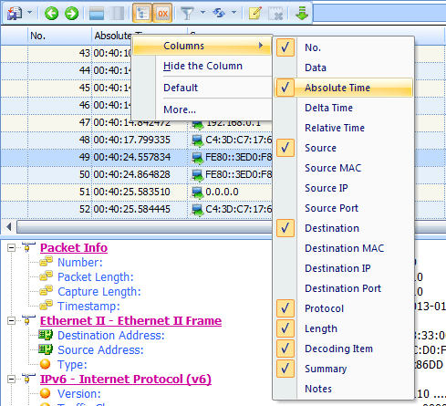
Task: Click the note pencil icon in toolbar
Action: [255, 14]
